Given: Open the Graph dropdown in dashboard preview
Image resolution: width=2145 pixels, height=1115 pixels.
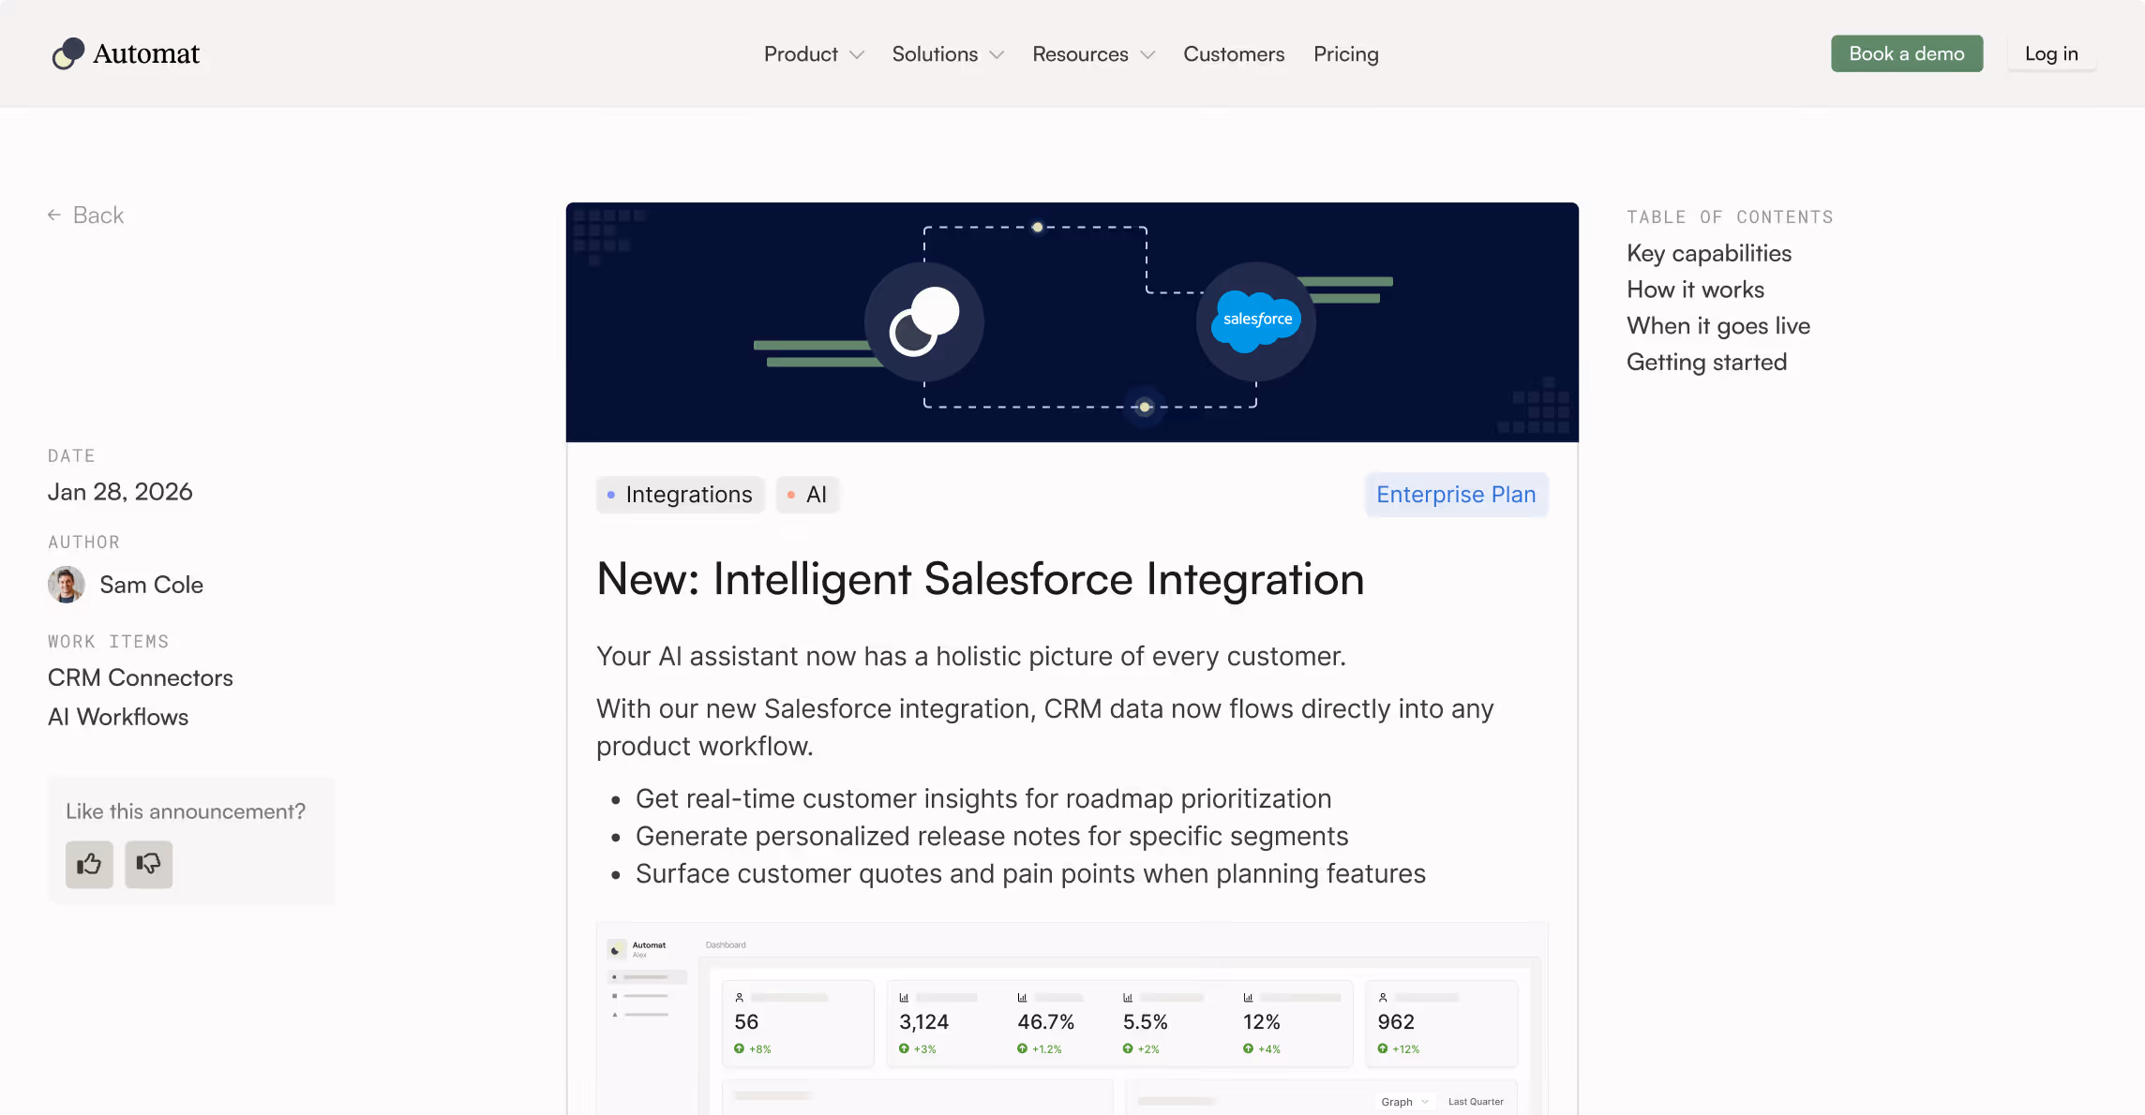Looking at the screenshot, I should coord(1404,1102).
